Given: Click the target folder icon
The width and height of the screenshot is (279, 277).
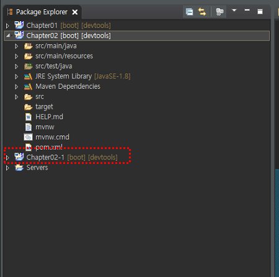Looking at the screenshot, I should (x=29, y=107).
